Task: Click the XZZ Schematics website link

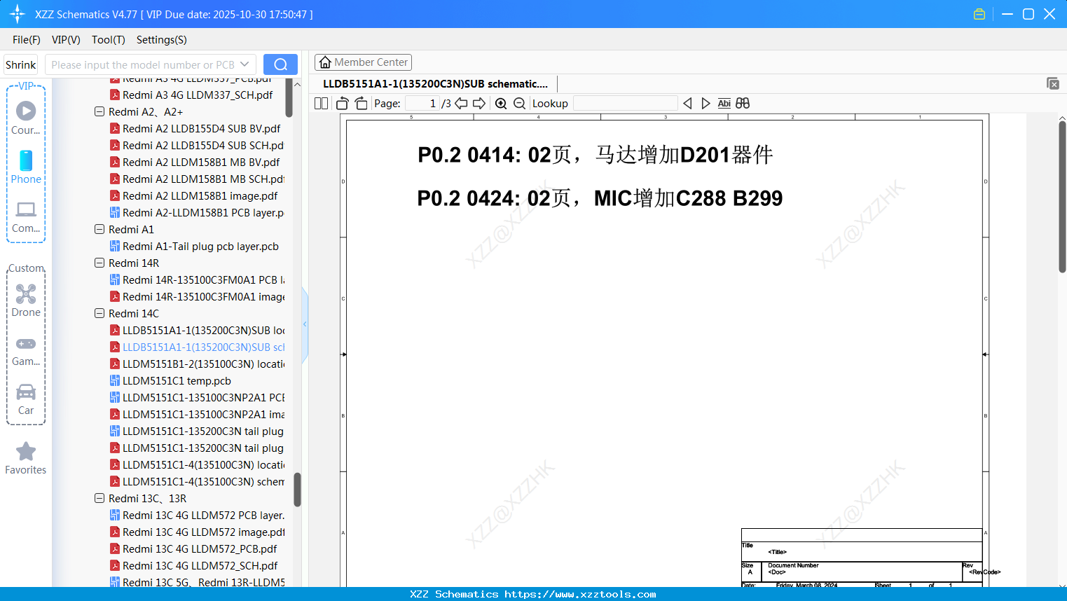Action: point(533,594)
